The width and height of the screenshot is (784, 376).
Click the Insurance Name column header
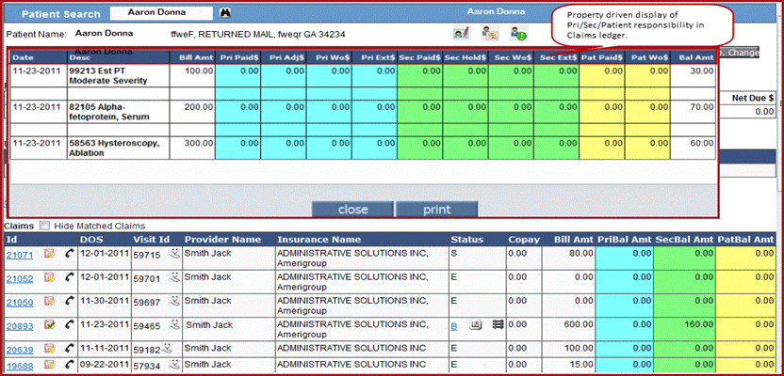tap(319, 240)
